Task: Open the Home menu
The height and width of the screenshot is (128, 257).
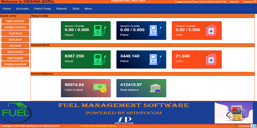Action: click(x=7, y=9)
